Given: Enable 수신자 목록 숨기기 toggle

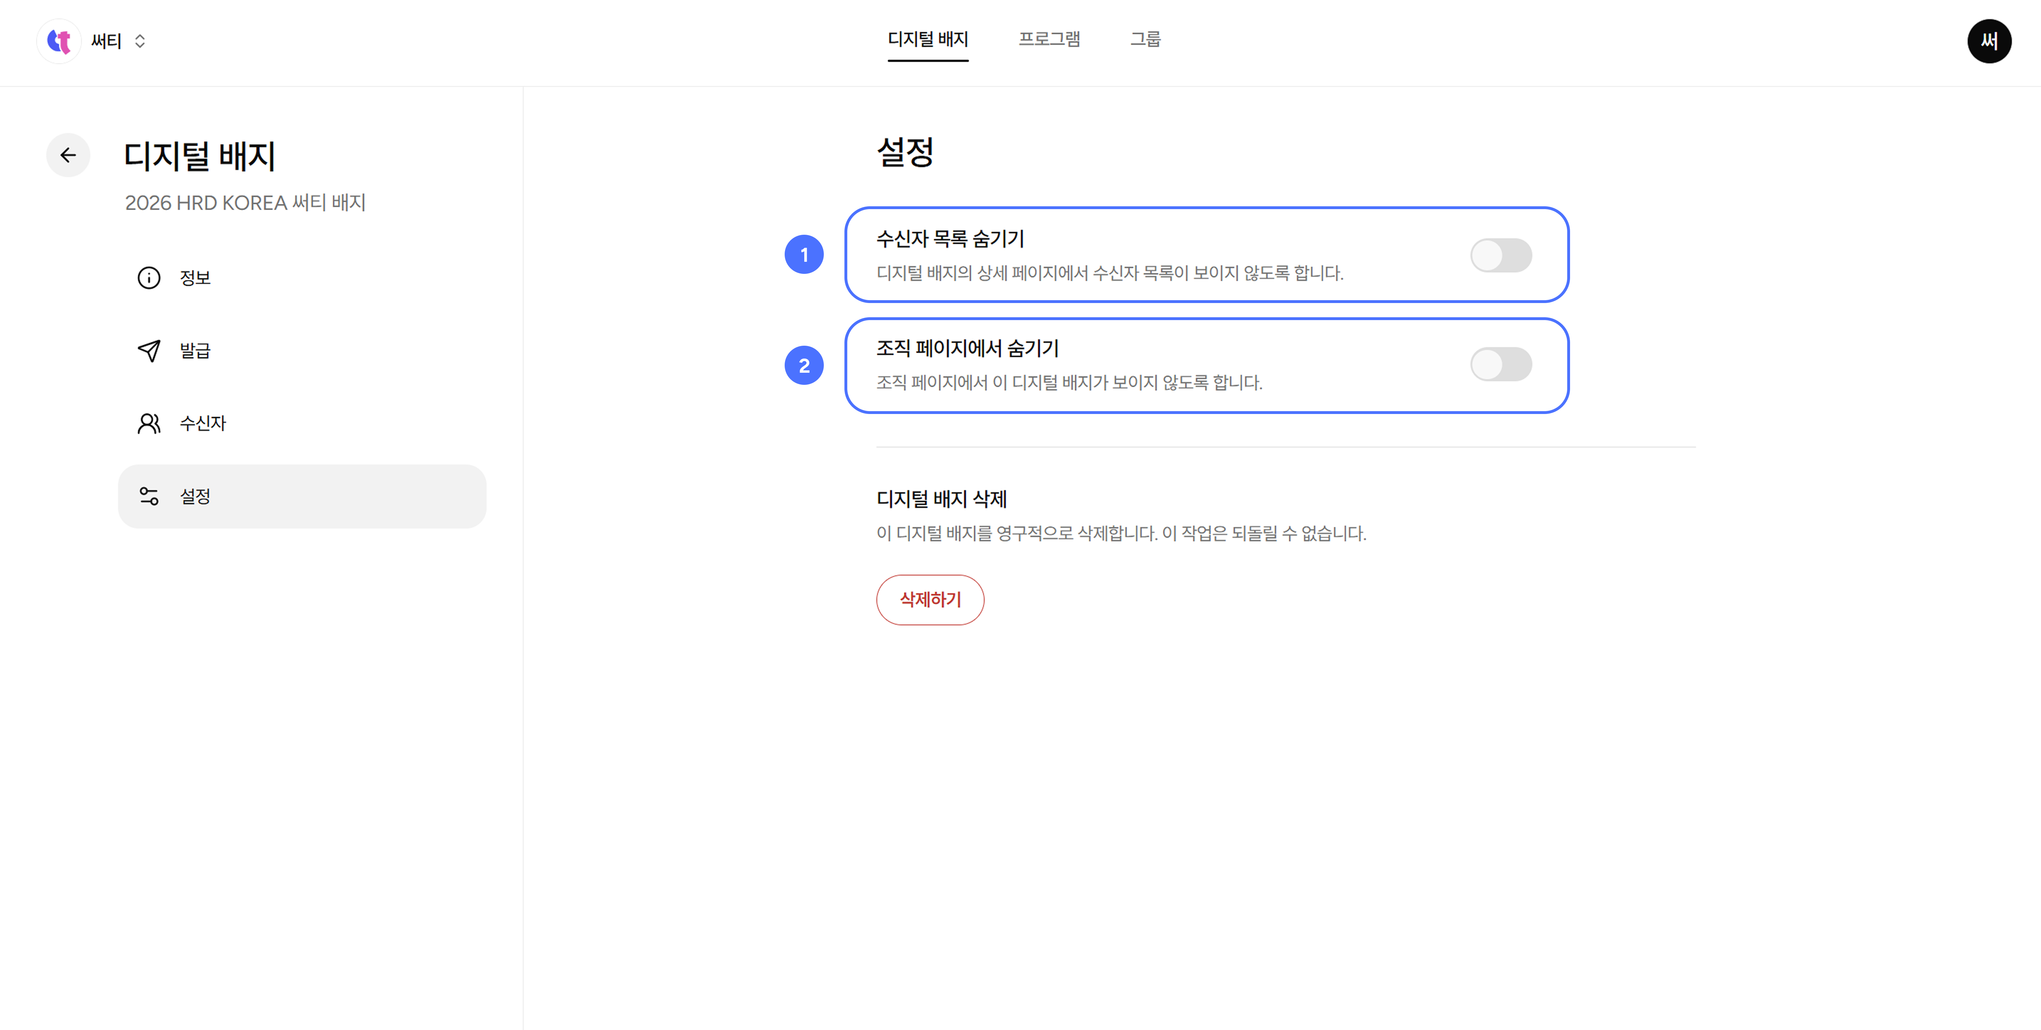Looking at the screenshot, I should 1501,255.
